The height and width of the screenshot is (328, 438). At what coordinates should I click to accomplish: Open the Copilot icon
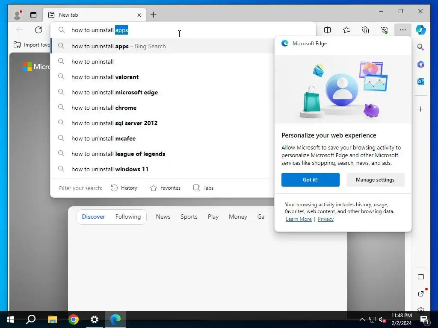point(421,30)
